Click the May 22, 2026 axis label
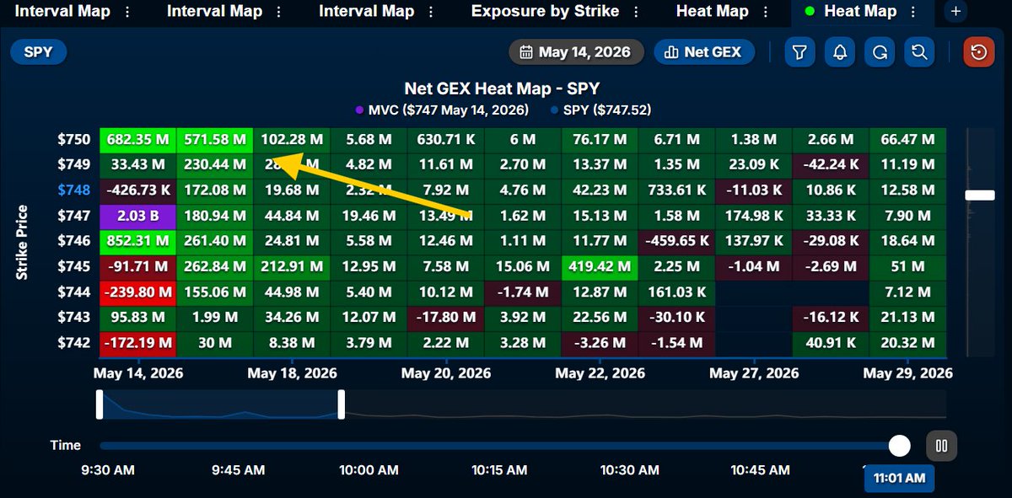Screen dimensions: 1012x498 click(600, 372)
